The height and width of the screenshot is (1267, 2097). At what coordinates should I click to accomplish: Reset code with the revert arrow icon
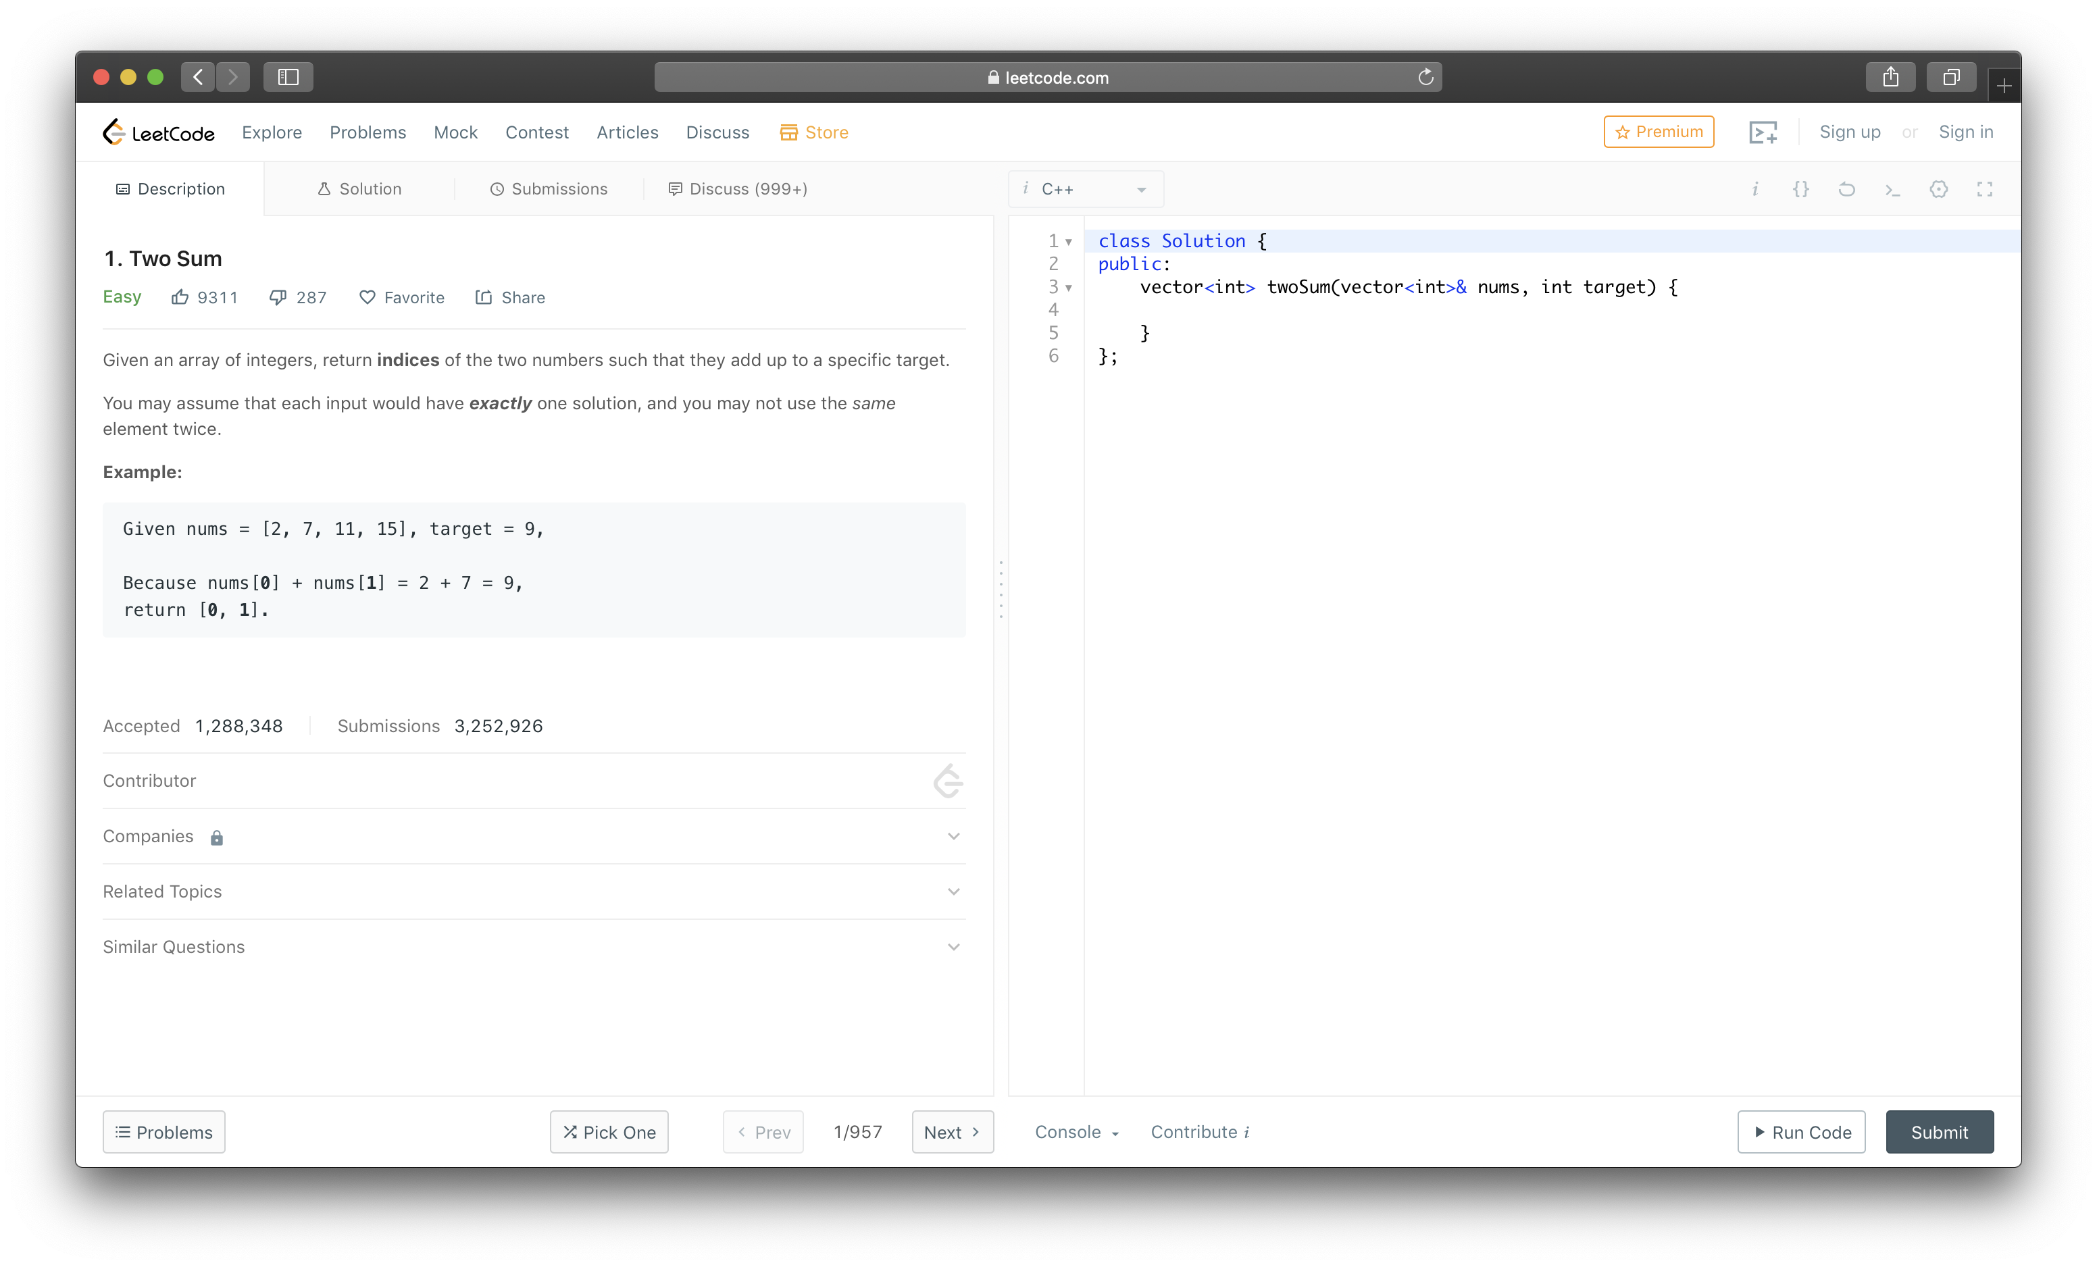click(x=1846, y=189)
